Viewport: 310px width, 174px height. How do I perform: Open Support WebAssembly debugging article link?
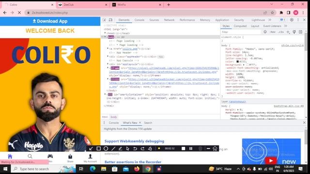coord(134,141)
